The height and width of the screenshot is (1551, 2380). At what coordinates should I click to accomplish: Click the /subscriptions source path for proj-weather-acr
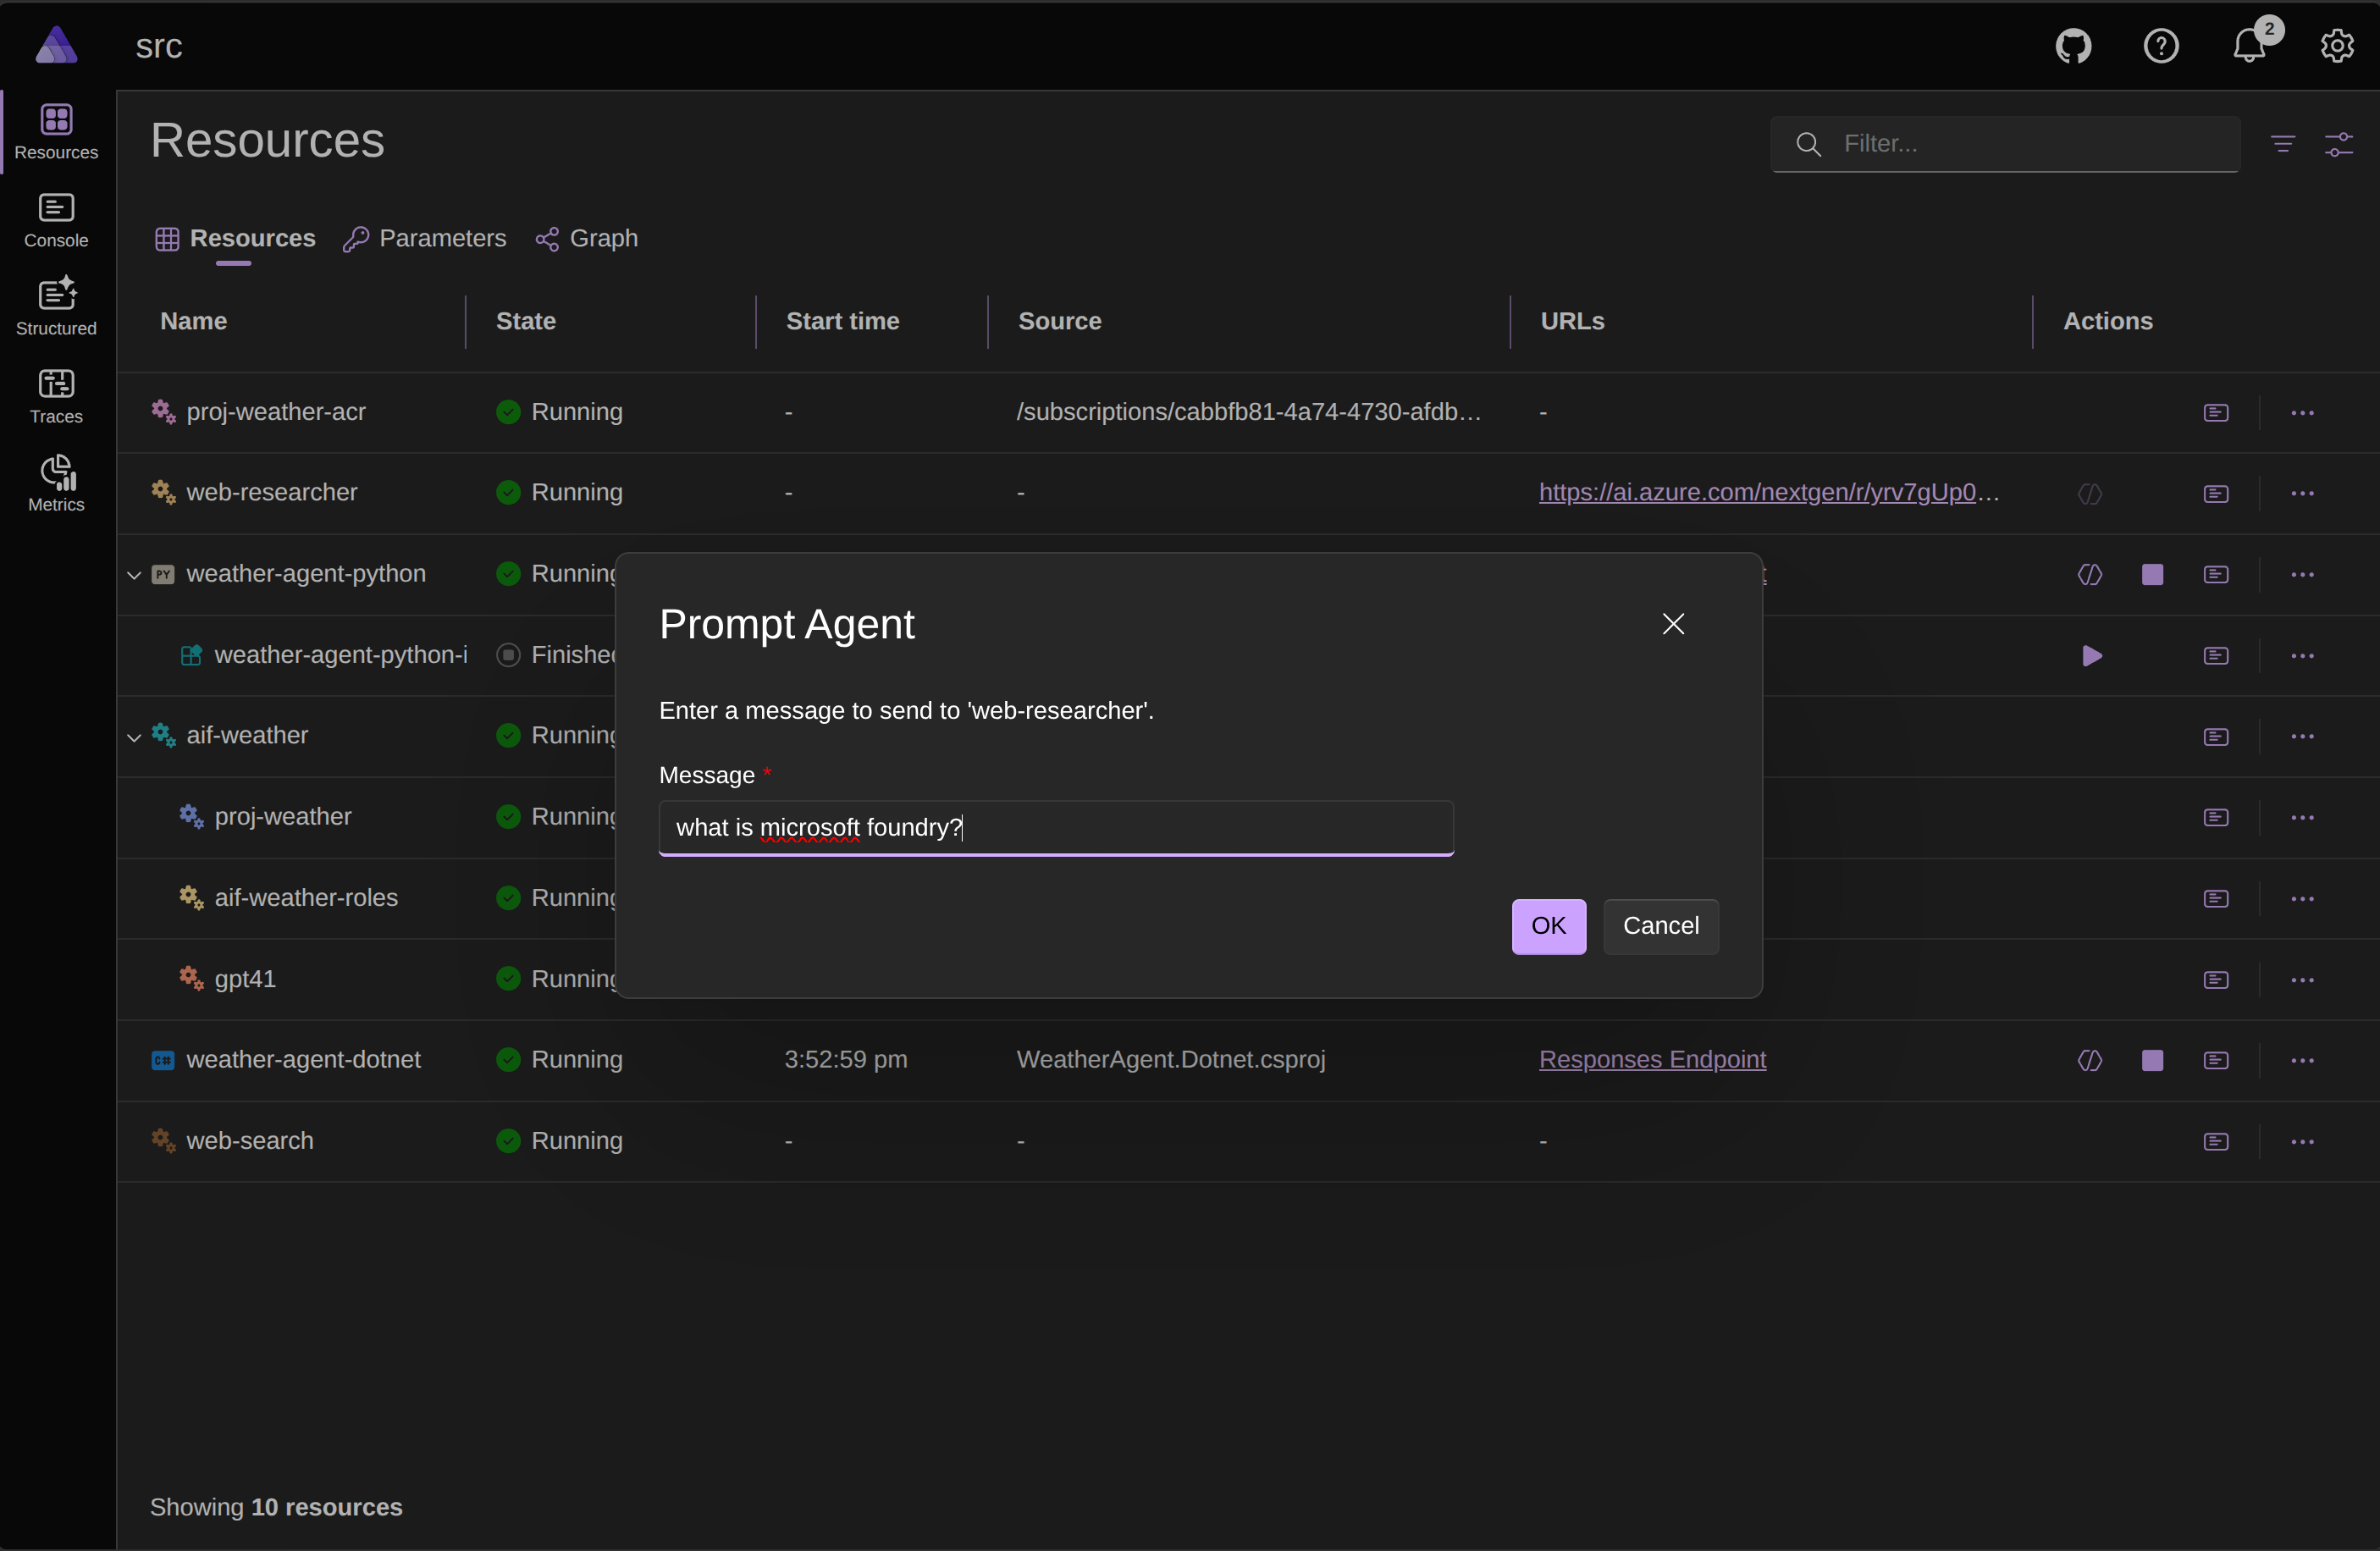pos(1249,412)
